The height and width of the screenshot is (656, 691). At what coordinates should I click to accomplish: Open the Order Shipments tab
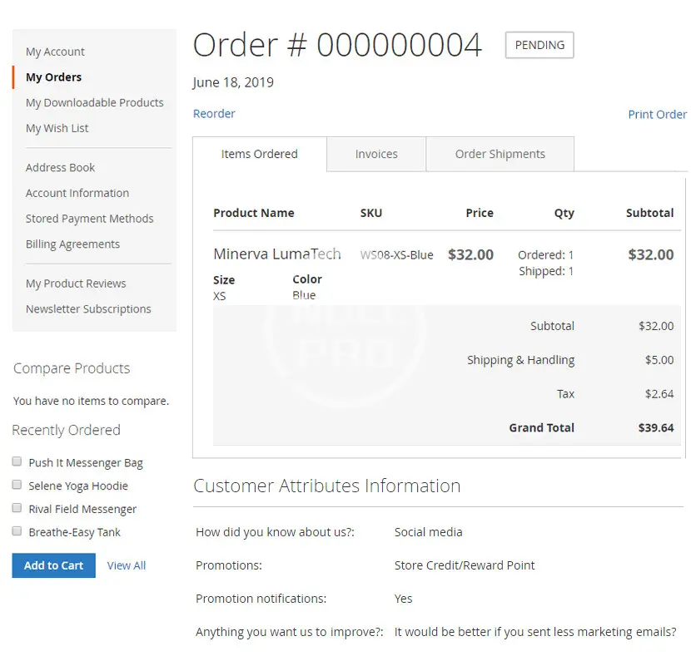(500, 154)
